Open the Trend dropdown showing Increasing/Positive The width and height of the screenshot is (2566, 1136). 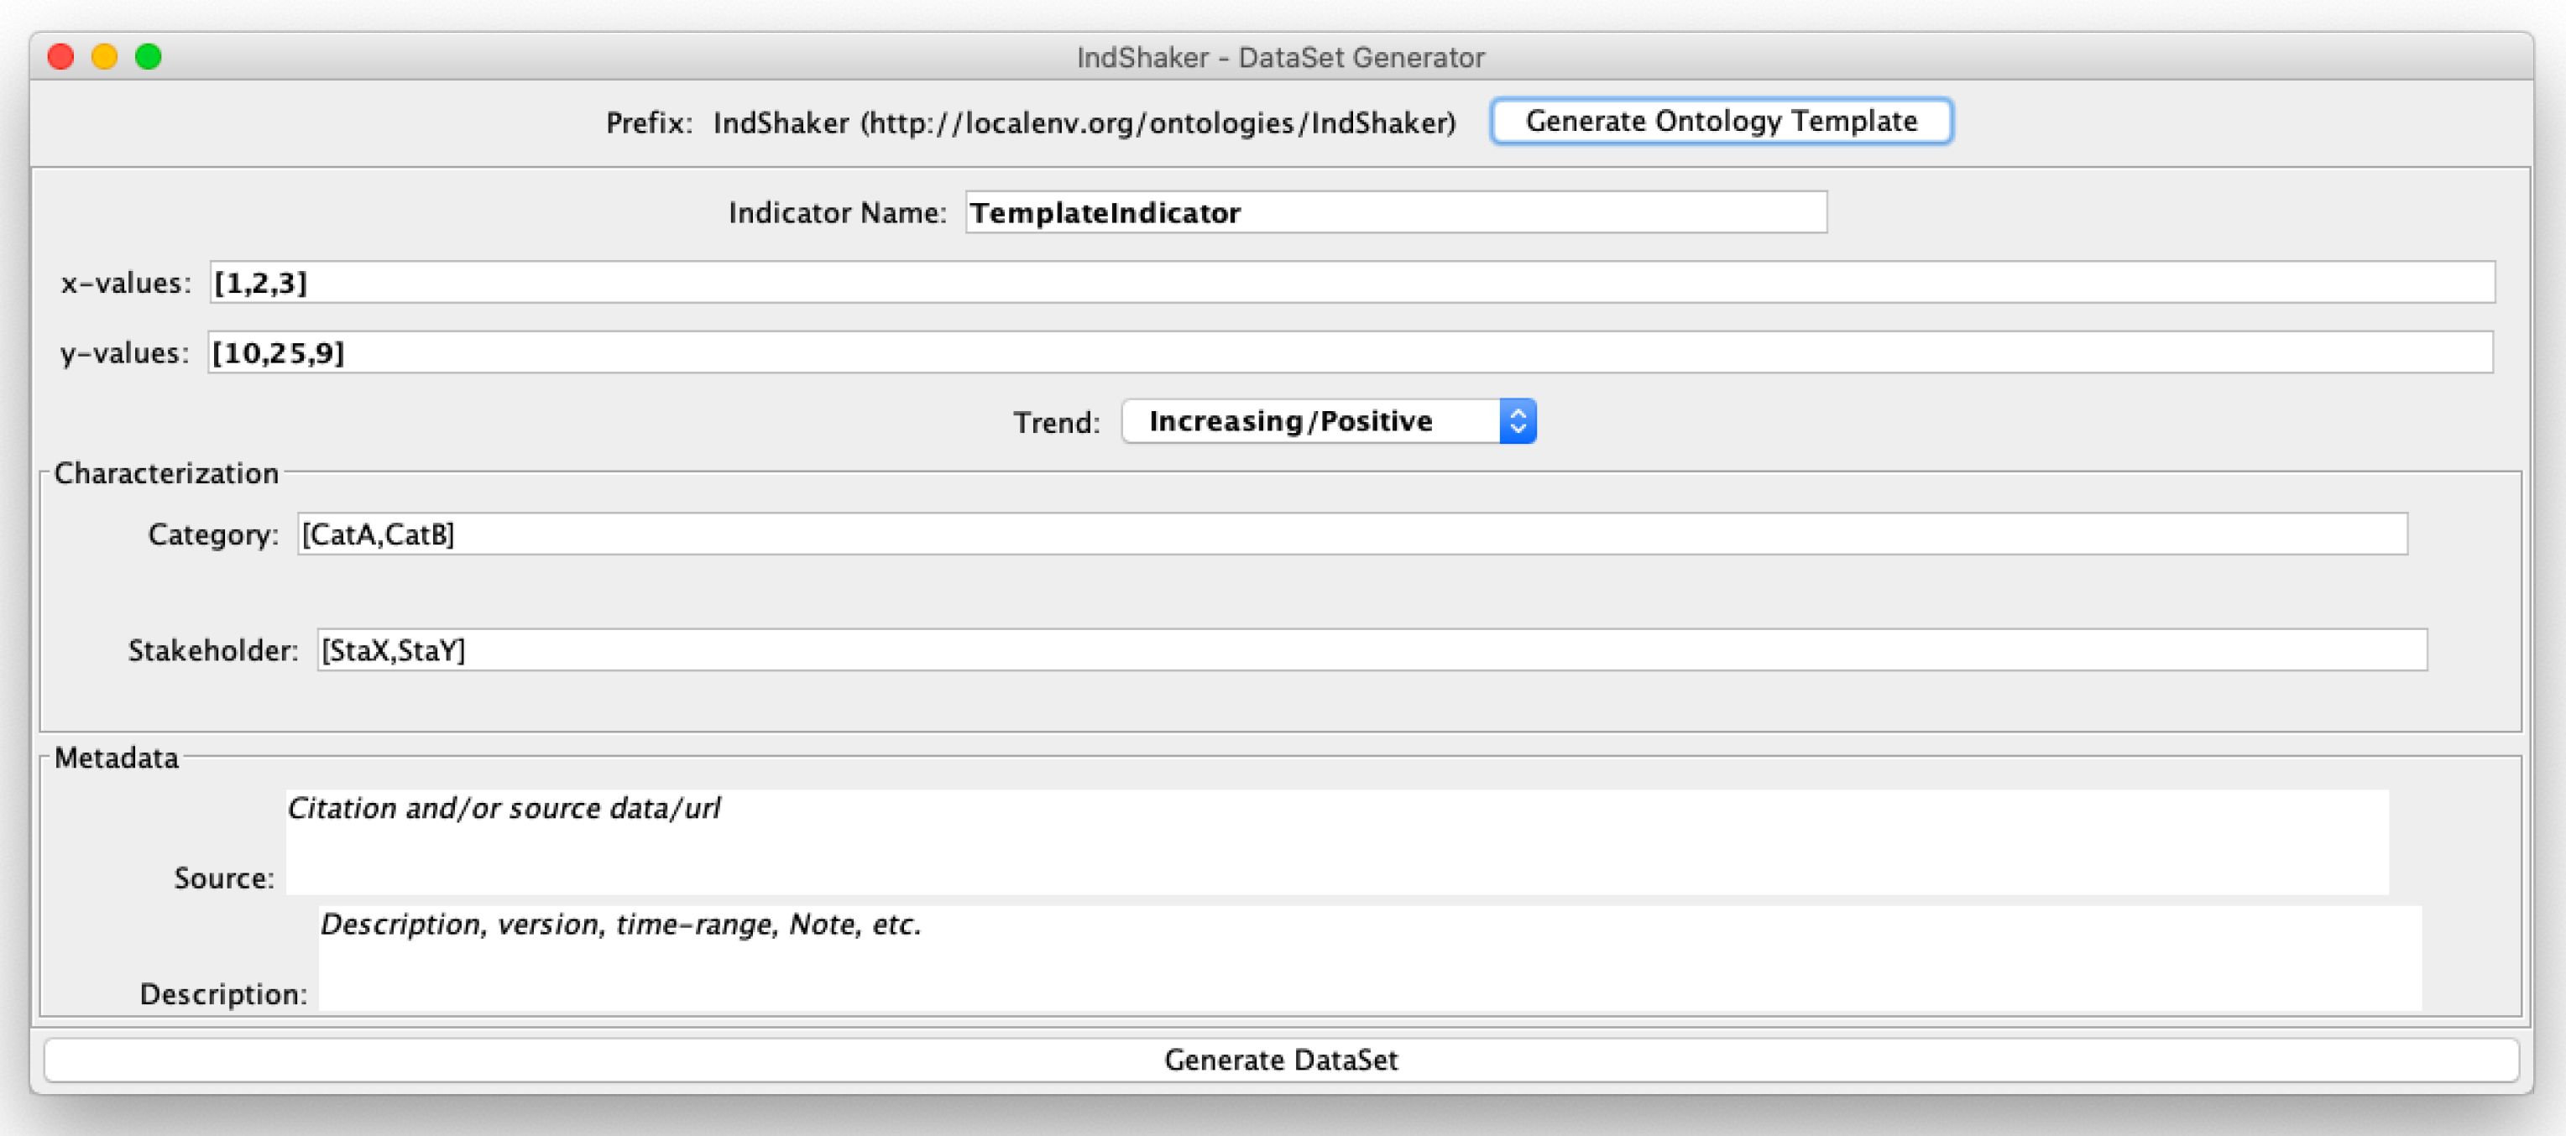pos(1309,421)
